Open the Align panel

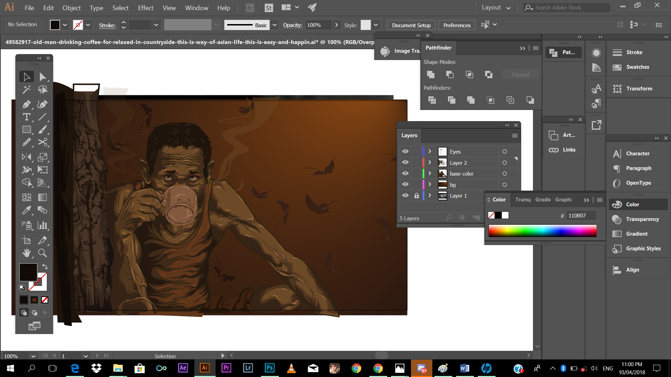626,270
